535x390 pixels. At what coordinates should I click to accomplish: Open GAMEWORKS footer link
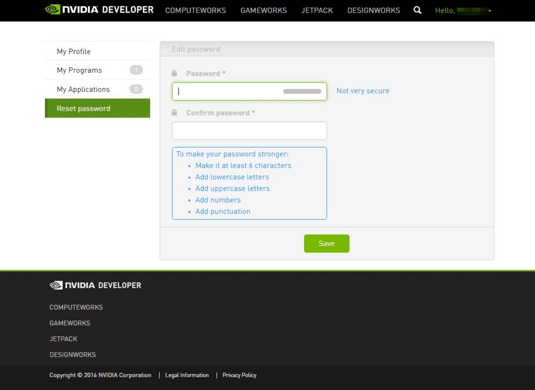click(x=69, y=323)
